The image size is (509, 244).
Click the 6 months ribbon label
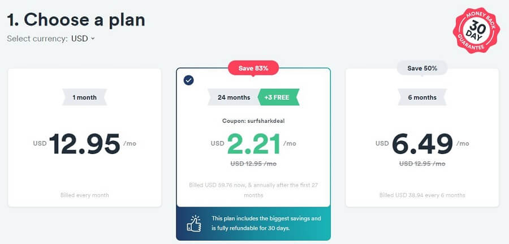pos(422,97)
